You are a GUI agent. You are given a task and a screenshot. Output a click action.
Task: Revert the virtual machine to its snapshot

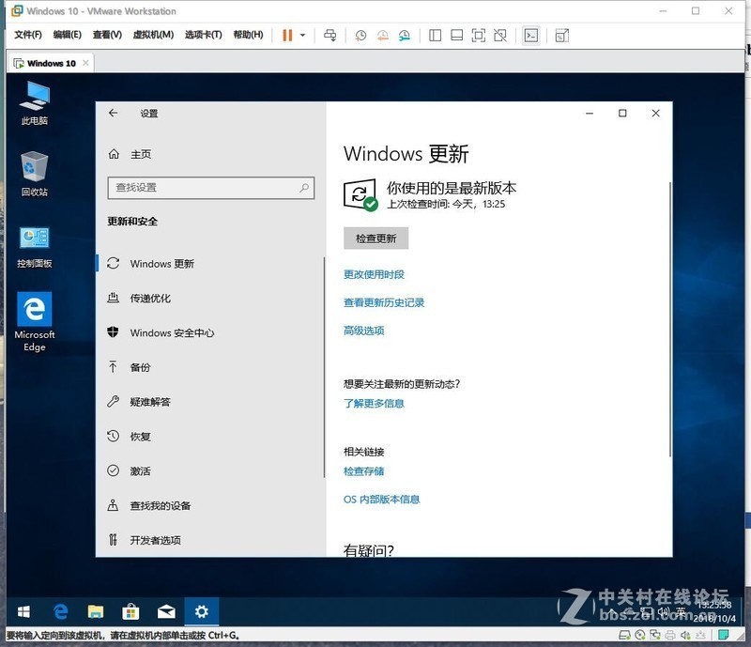pyautogui.click(x=380, y=35)
